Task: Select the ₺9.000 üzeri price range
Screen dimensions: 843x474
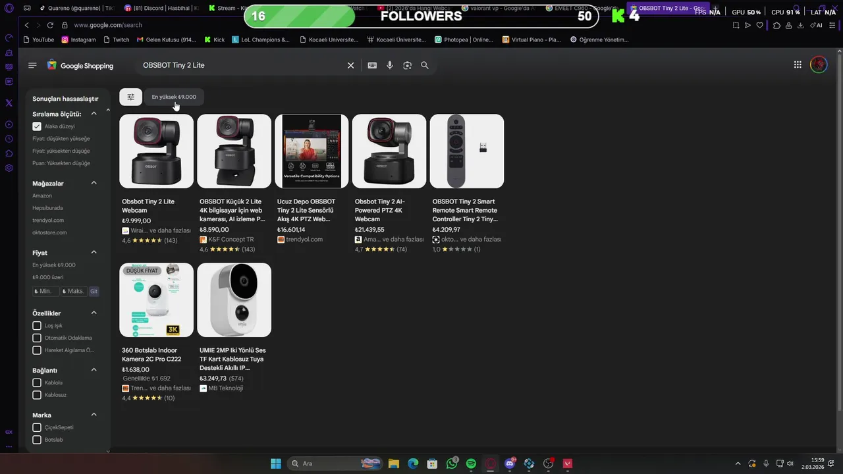Action: click(48, 277)
